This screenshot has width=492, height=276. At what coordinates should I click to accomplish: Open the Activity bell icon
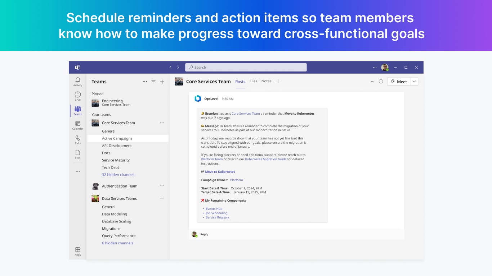(78, 82)
